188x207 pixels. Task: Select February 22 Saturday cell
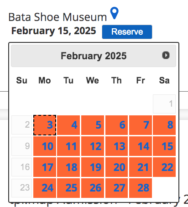point(164,167)
